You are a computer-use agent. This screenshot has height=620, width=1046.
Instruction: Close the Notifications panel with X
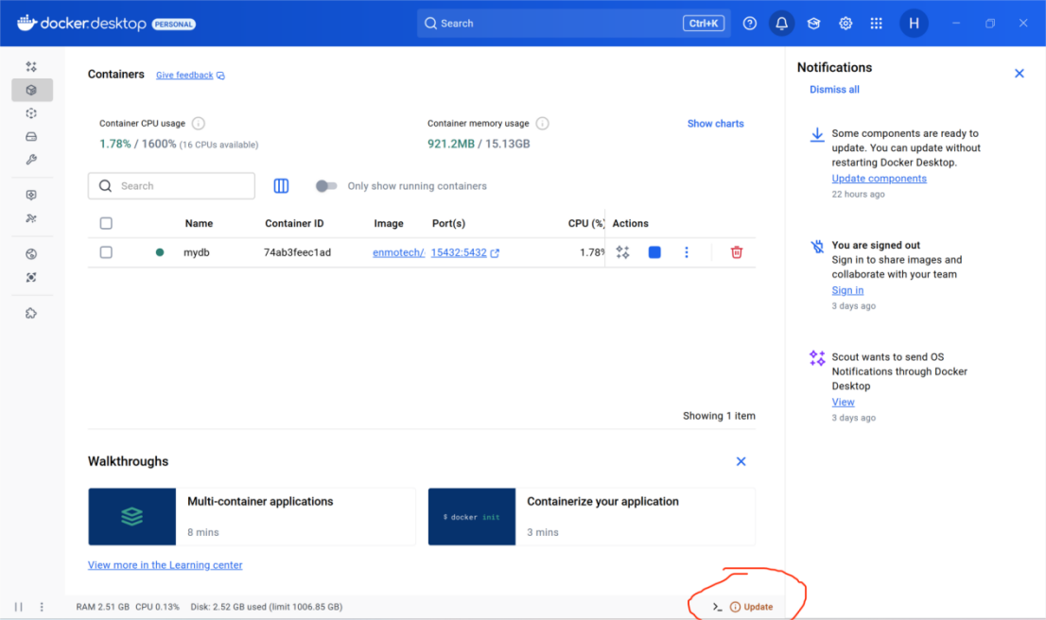tap(1019, 74)
